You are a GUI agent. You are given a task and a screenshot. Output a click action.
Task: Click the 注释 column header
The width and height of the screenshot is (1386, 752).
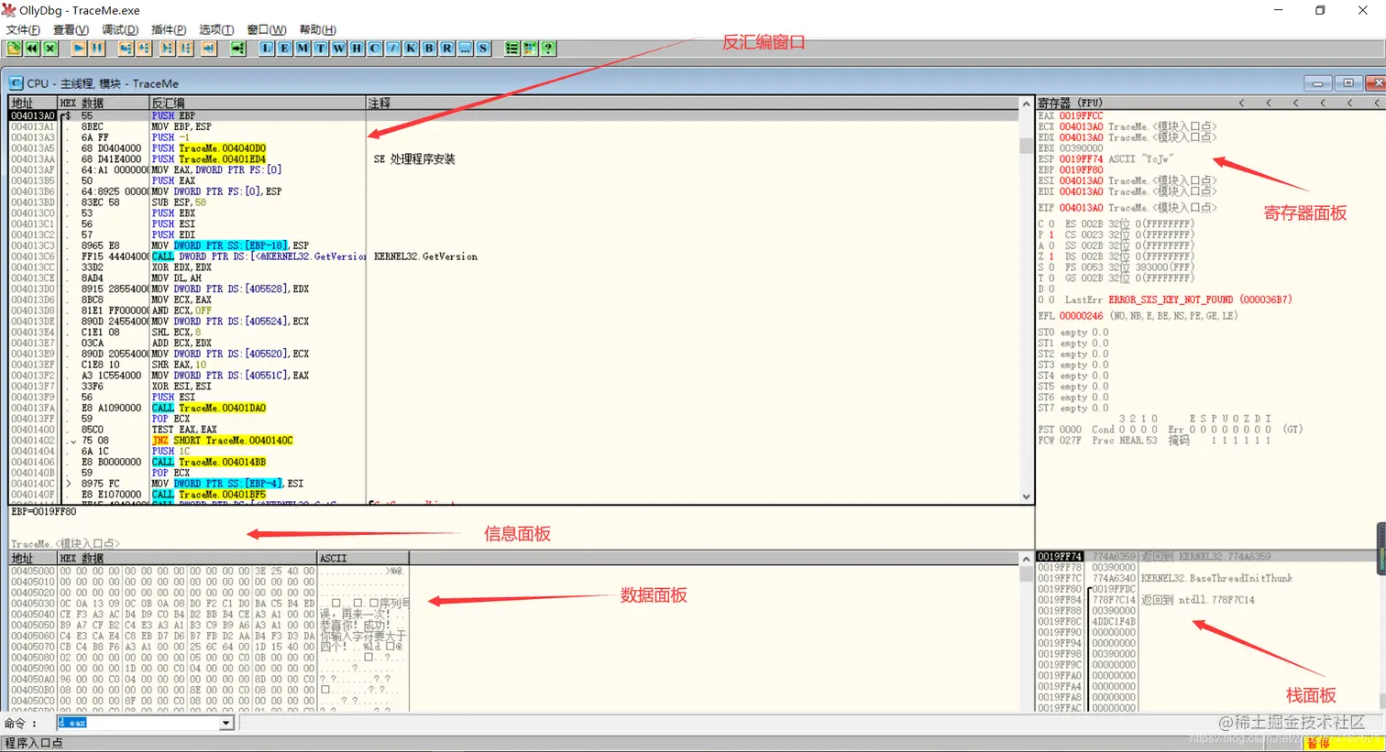point(692,103)
